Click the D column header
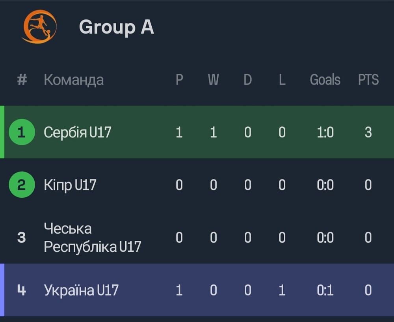This screenshot has height=322, width=394. coord(248,80)
